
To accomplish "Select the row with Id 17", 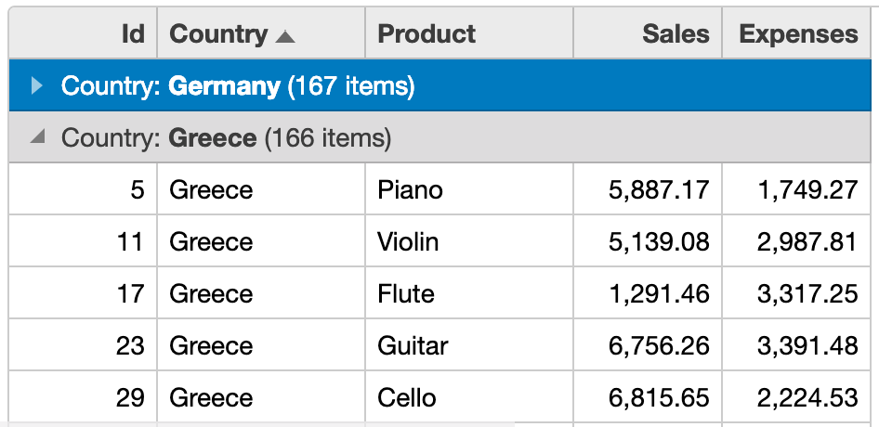I will (439, 293).
